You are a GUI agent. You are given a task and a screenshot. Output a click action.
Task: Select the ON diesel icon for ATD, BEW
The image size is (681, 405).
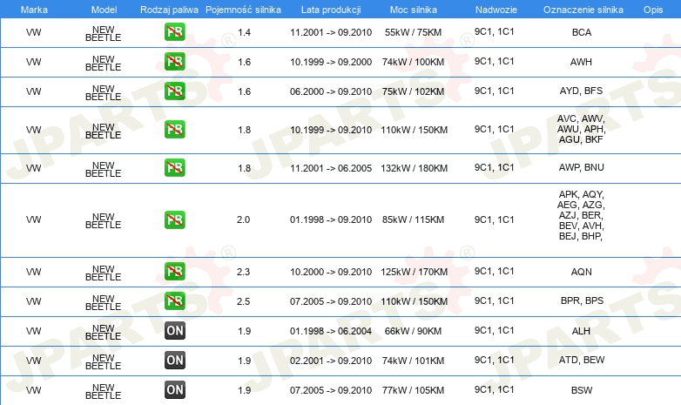[174, 361]
